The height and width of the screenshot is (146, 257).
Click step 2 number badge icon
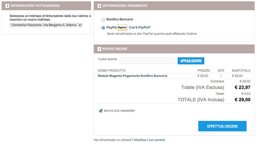[99, 6]
